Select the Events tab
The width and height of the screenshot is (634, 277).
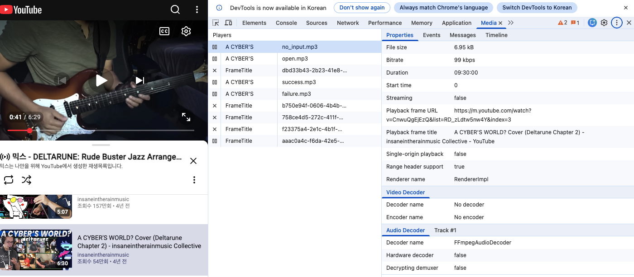(432, 35)
